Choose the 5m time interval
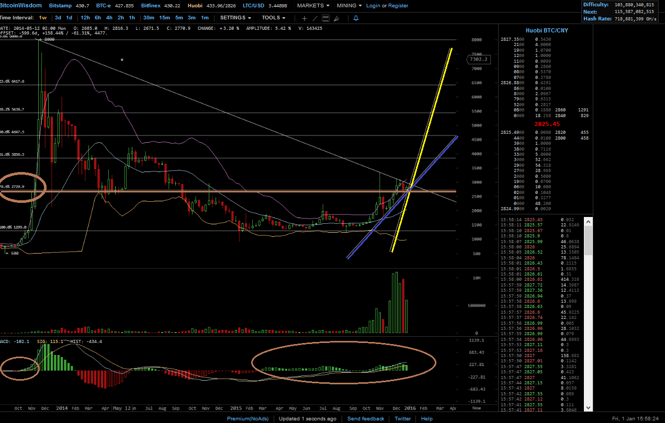 point(179,18)
